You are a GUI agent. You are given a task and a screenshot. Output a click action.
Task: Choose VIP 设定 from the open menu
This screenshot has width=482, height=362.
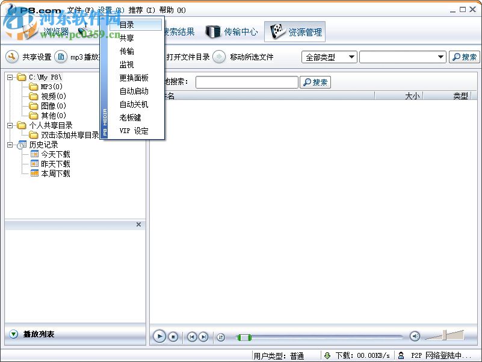(x=133, y=131)
